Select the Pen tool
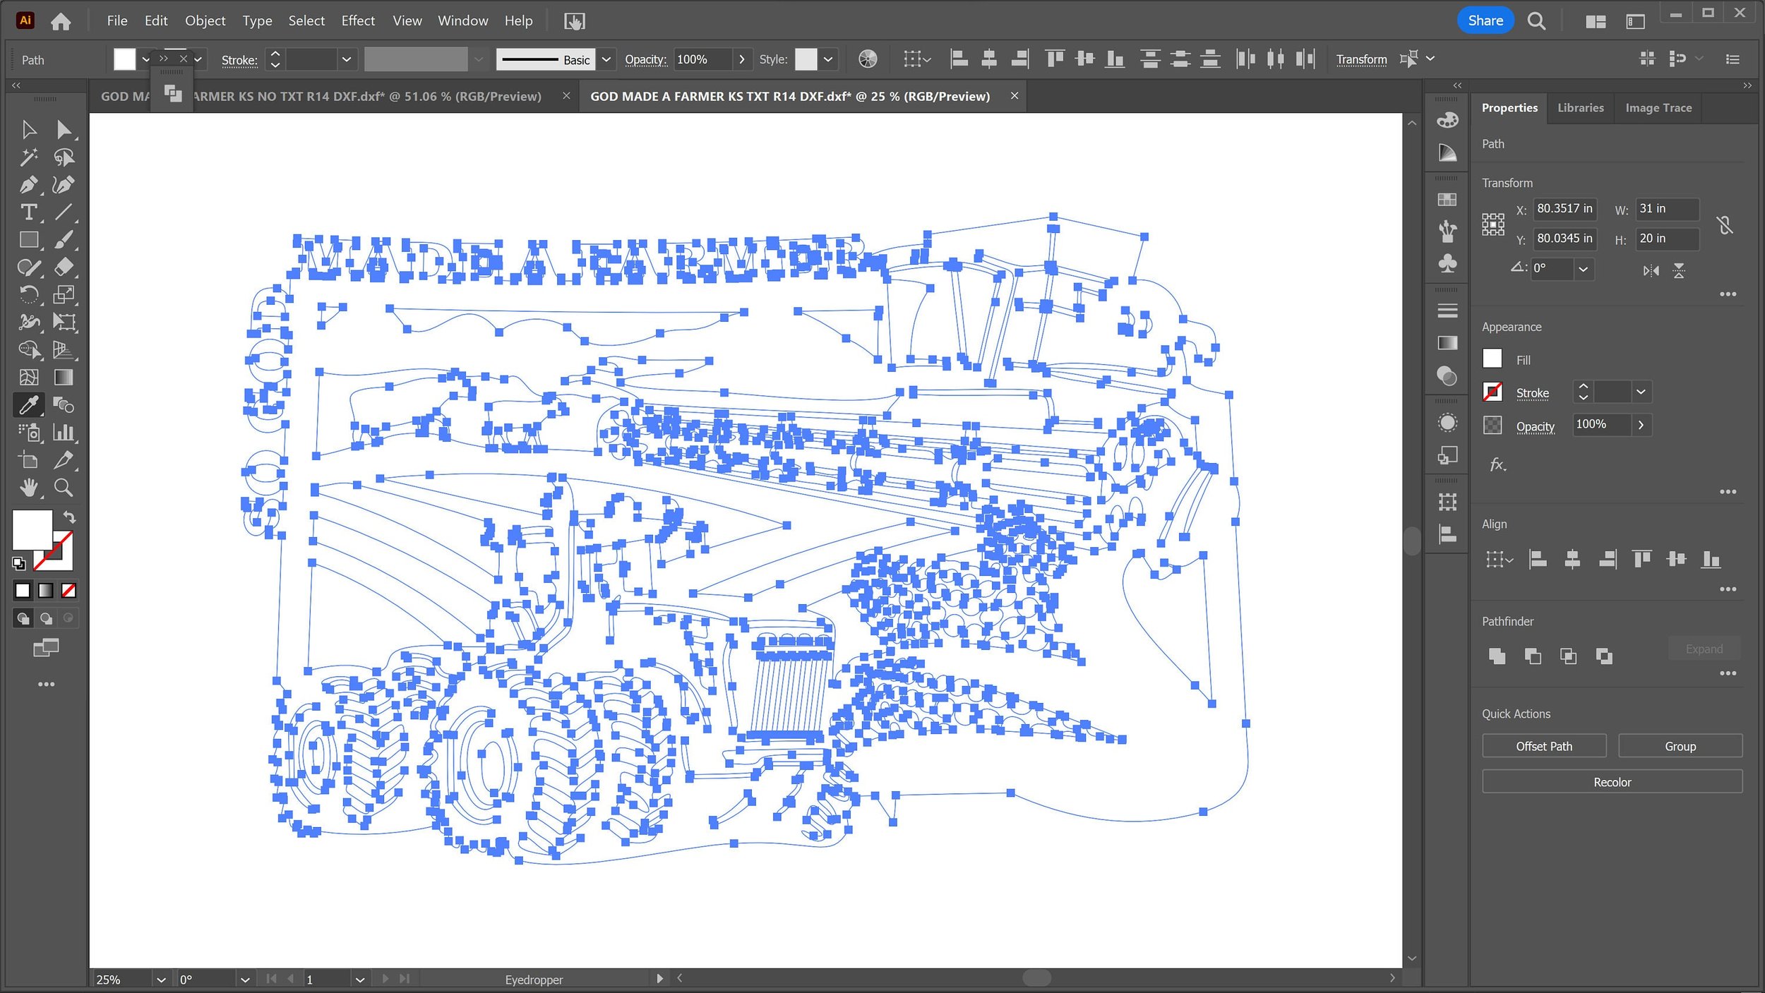Image resolution: width=1765 pixels, height=993 pixels. [x=29, y=185]
